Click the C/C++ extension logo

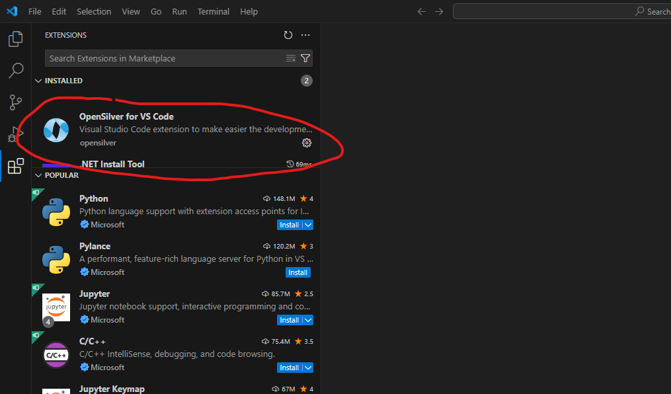point(56,355)
